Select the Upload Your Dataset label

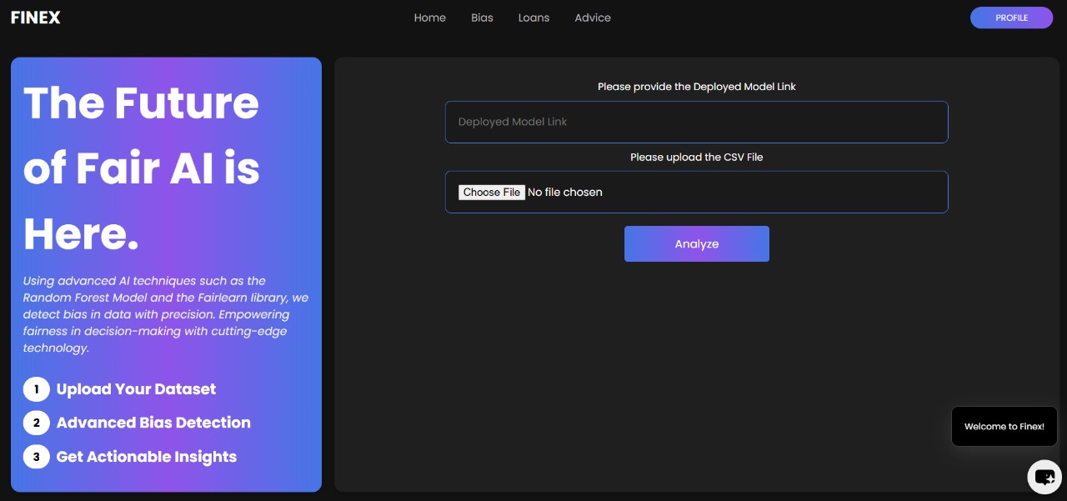click(x=136, y=389)
